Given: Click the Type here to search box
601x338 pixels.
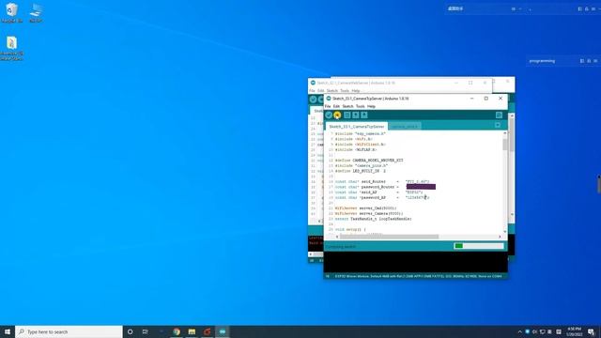Looking at the screenshot, I should click(69, 331).
